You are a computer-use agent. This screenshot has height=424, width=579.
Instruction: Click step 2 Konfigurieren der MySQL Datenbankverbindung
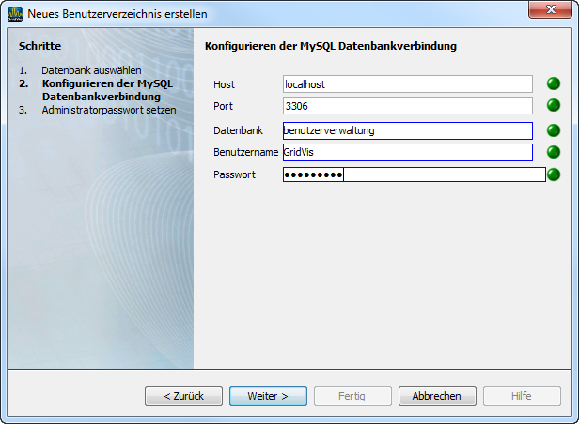tap(101, 90)
